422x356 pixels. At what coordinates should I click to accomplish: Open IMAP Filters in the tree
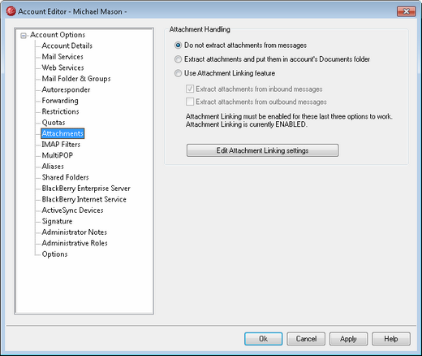(61, 145)
